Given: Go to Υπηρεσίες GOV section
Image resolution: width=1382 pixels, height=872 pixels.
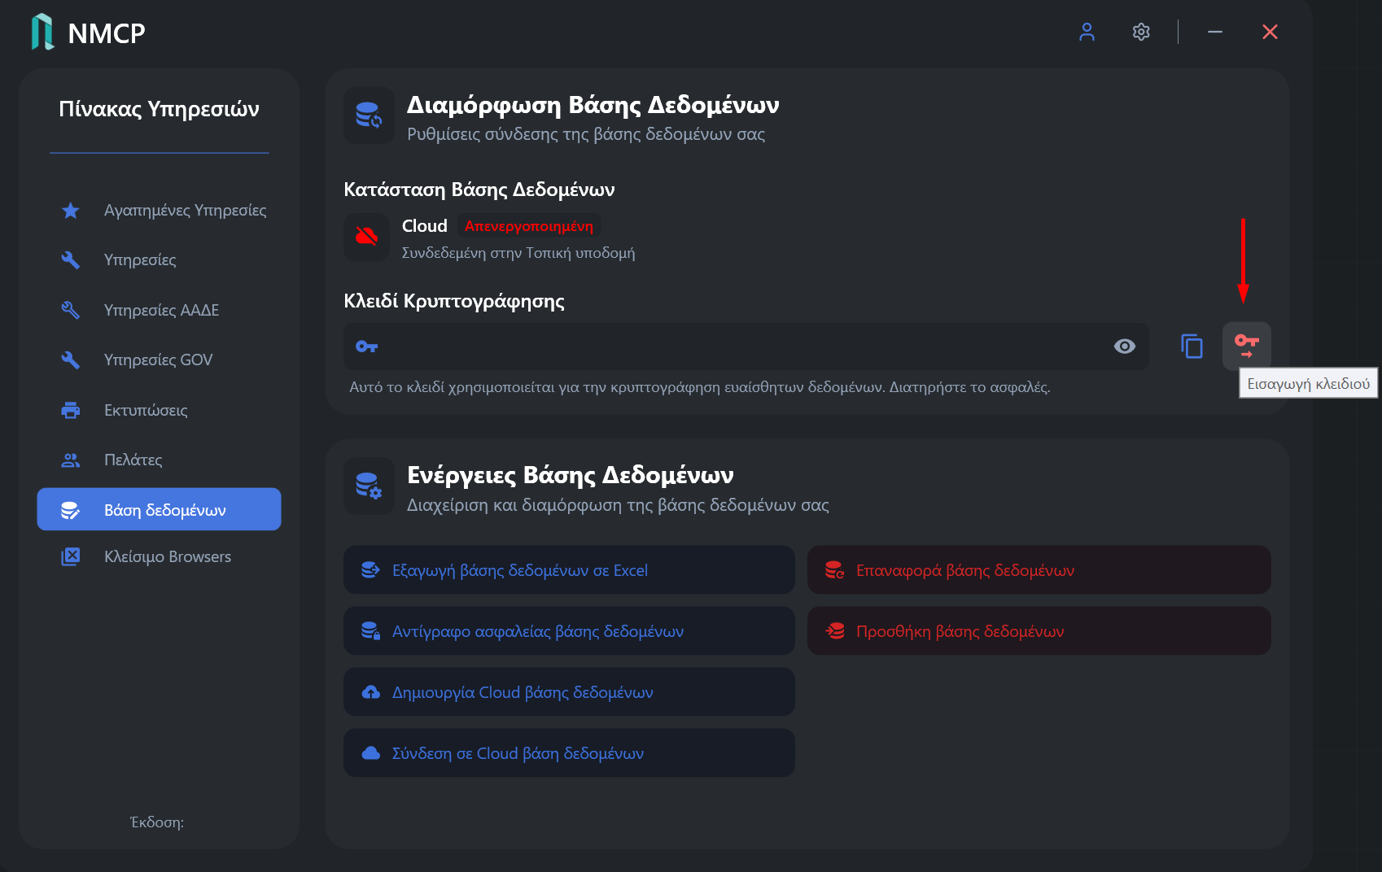Looking at the screenshot, I should point(160,360).
